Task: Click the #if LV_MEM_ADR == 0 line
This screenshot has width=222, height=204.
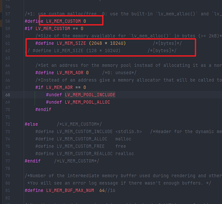Action: pyautogui.click(x=61, y=87)
